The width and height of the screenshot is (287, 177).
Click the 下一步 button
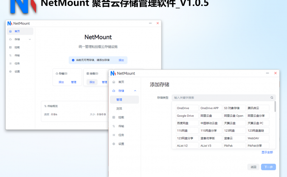point(268,167)
